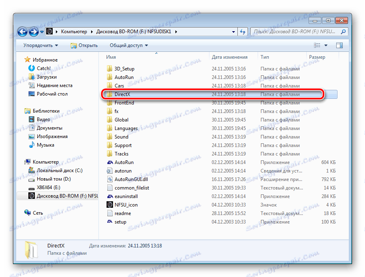Open the Общий доступ menu
The image size is (365, 277).
click(129, 45)
